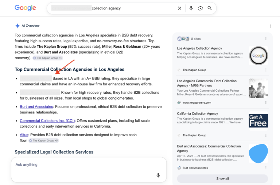Click the www.mrgpartners.com source label
The image size is (280, 185).
[x=197, y=103]
